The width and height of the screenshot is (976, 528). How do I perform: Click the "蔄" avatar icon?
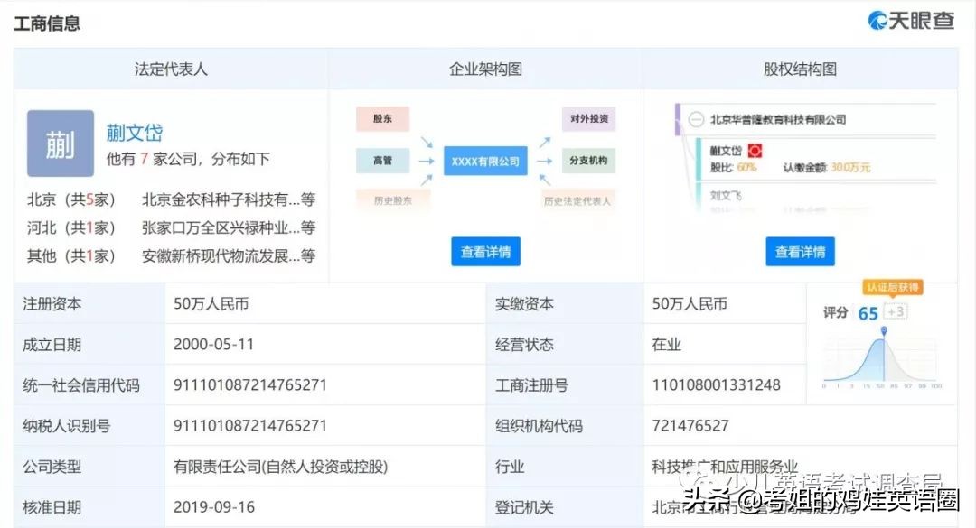tap(60, 144)
